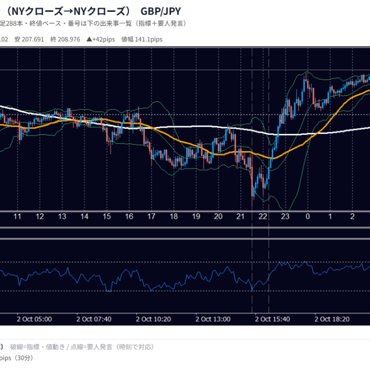Click hour label 12 on price axis
Viewport: 370px width, 370px height.
coord(40,217)
